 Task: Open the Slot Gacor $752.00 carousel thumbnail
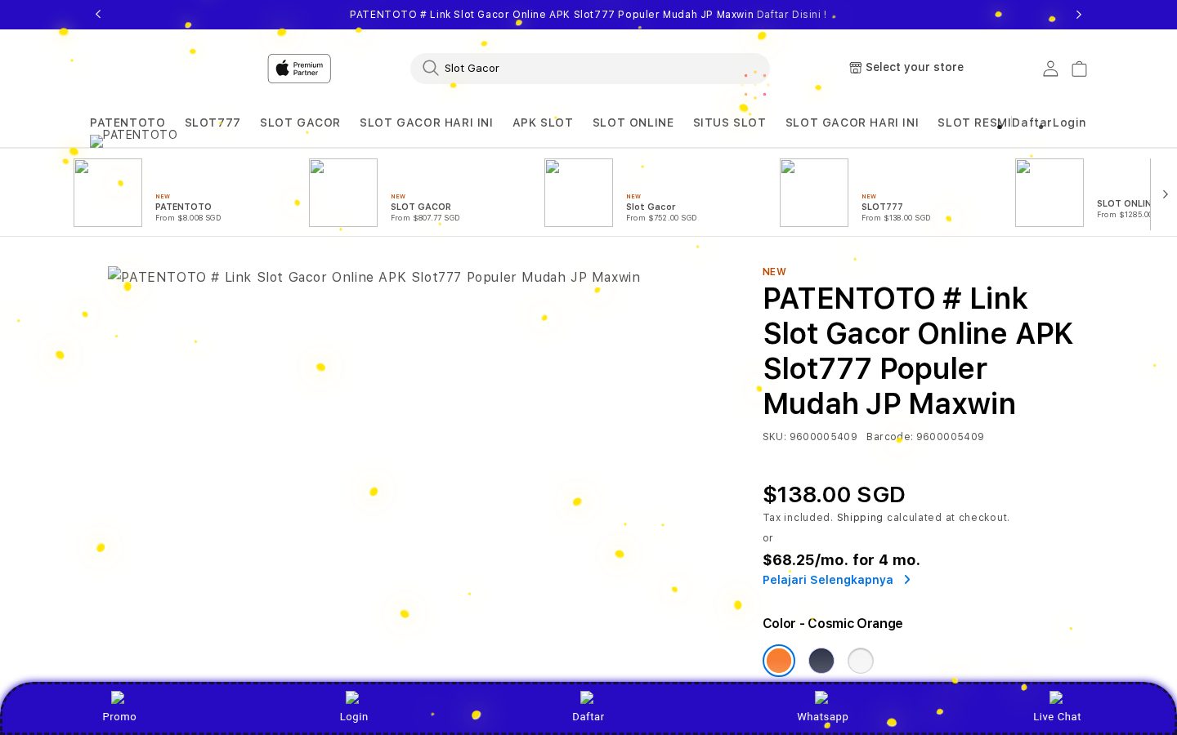579,193
